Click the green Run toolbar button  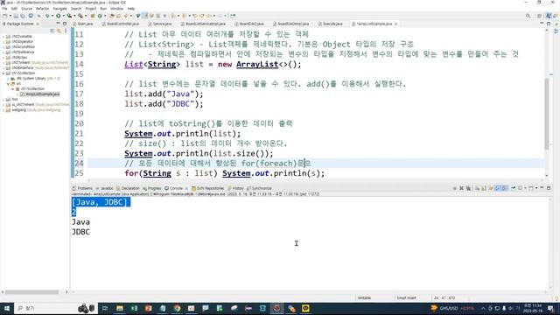[58, 16]
